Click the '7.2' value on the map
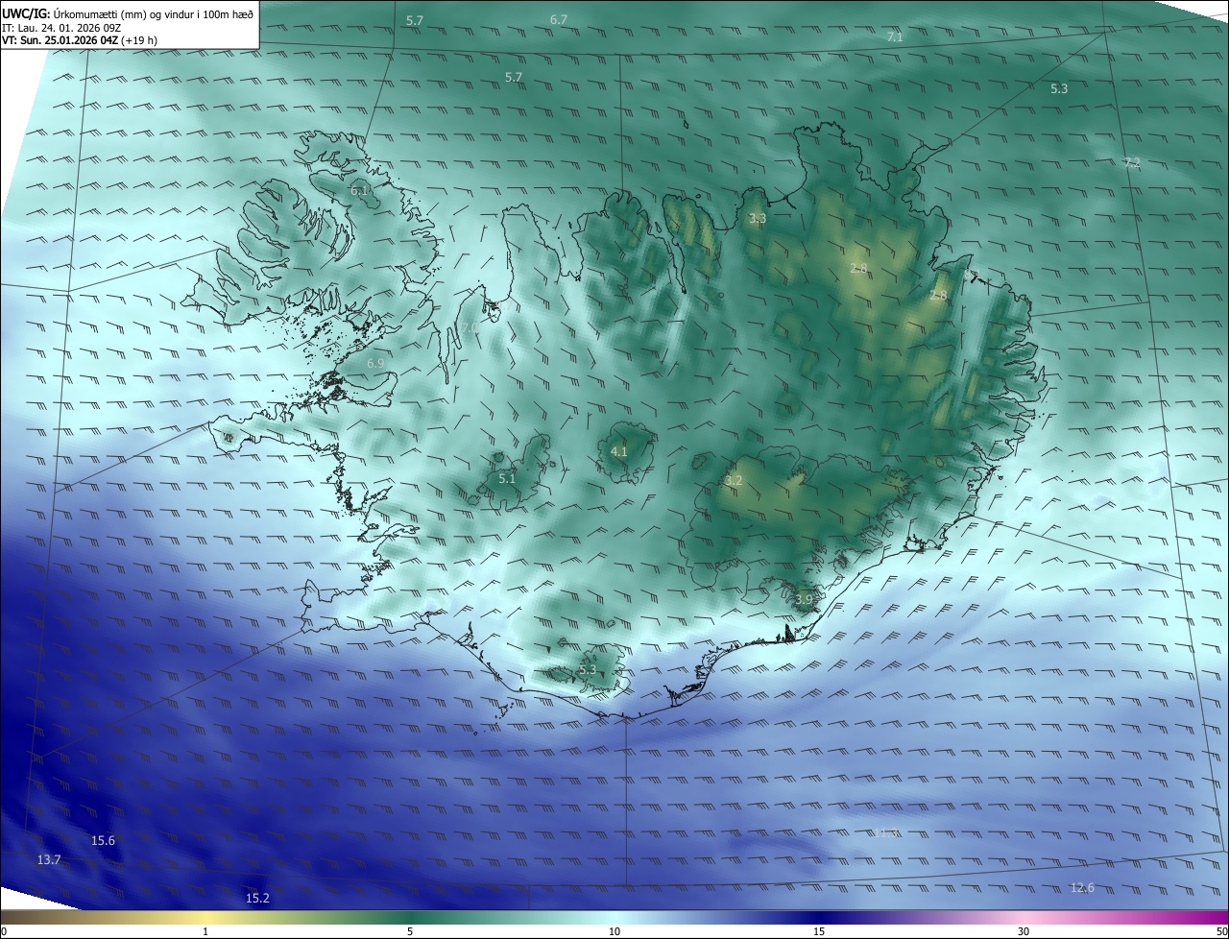This screenshot has width=1229, height=939. 1132,163
